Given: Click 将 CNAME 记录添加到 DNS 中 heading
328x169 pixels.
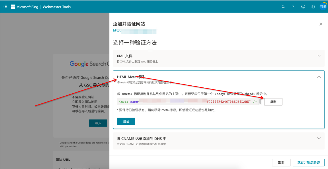Looking at the screenshot, I should coord(141,139).
